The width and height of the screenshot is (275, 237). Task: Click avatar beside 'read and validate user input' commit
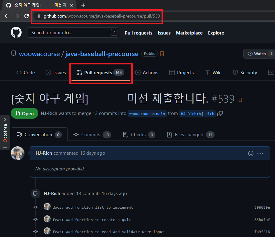47,231
